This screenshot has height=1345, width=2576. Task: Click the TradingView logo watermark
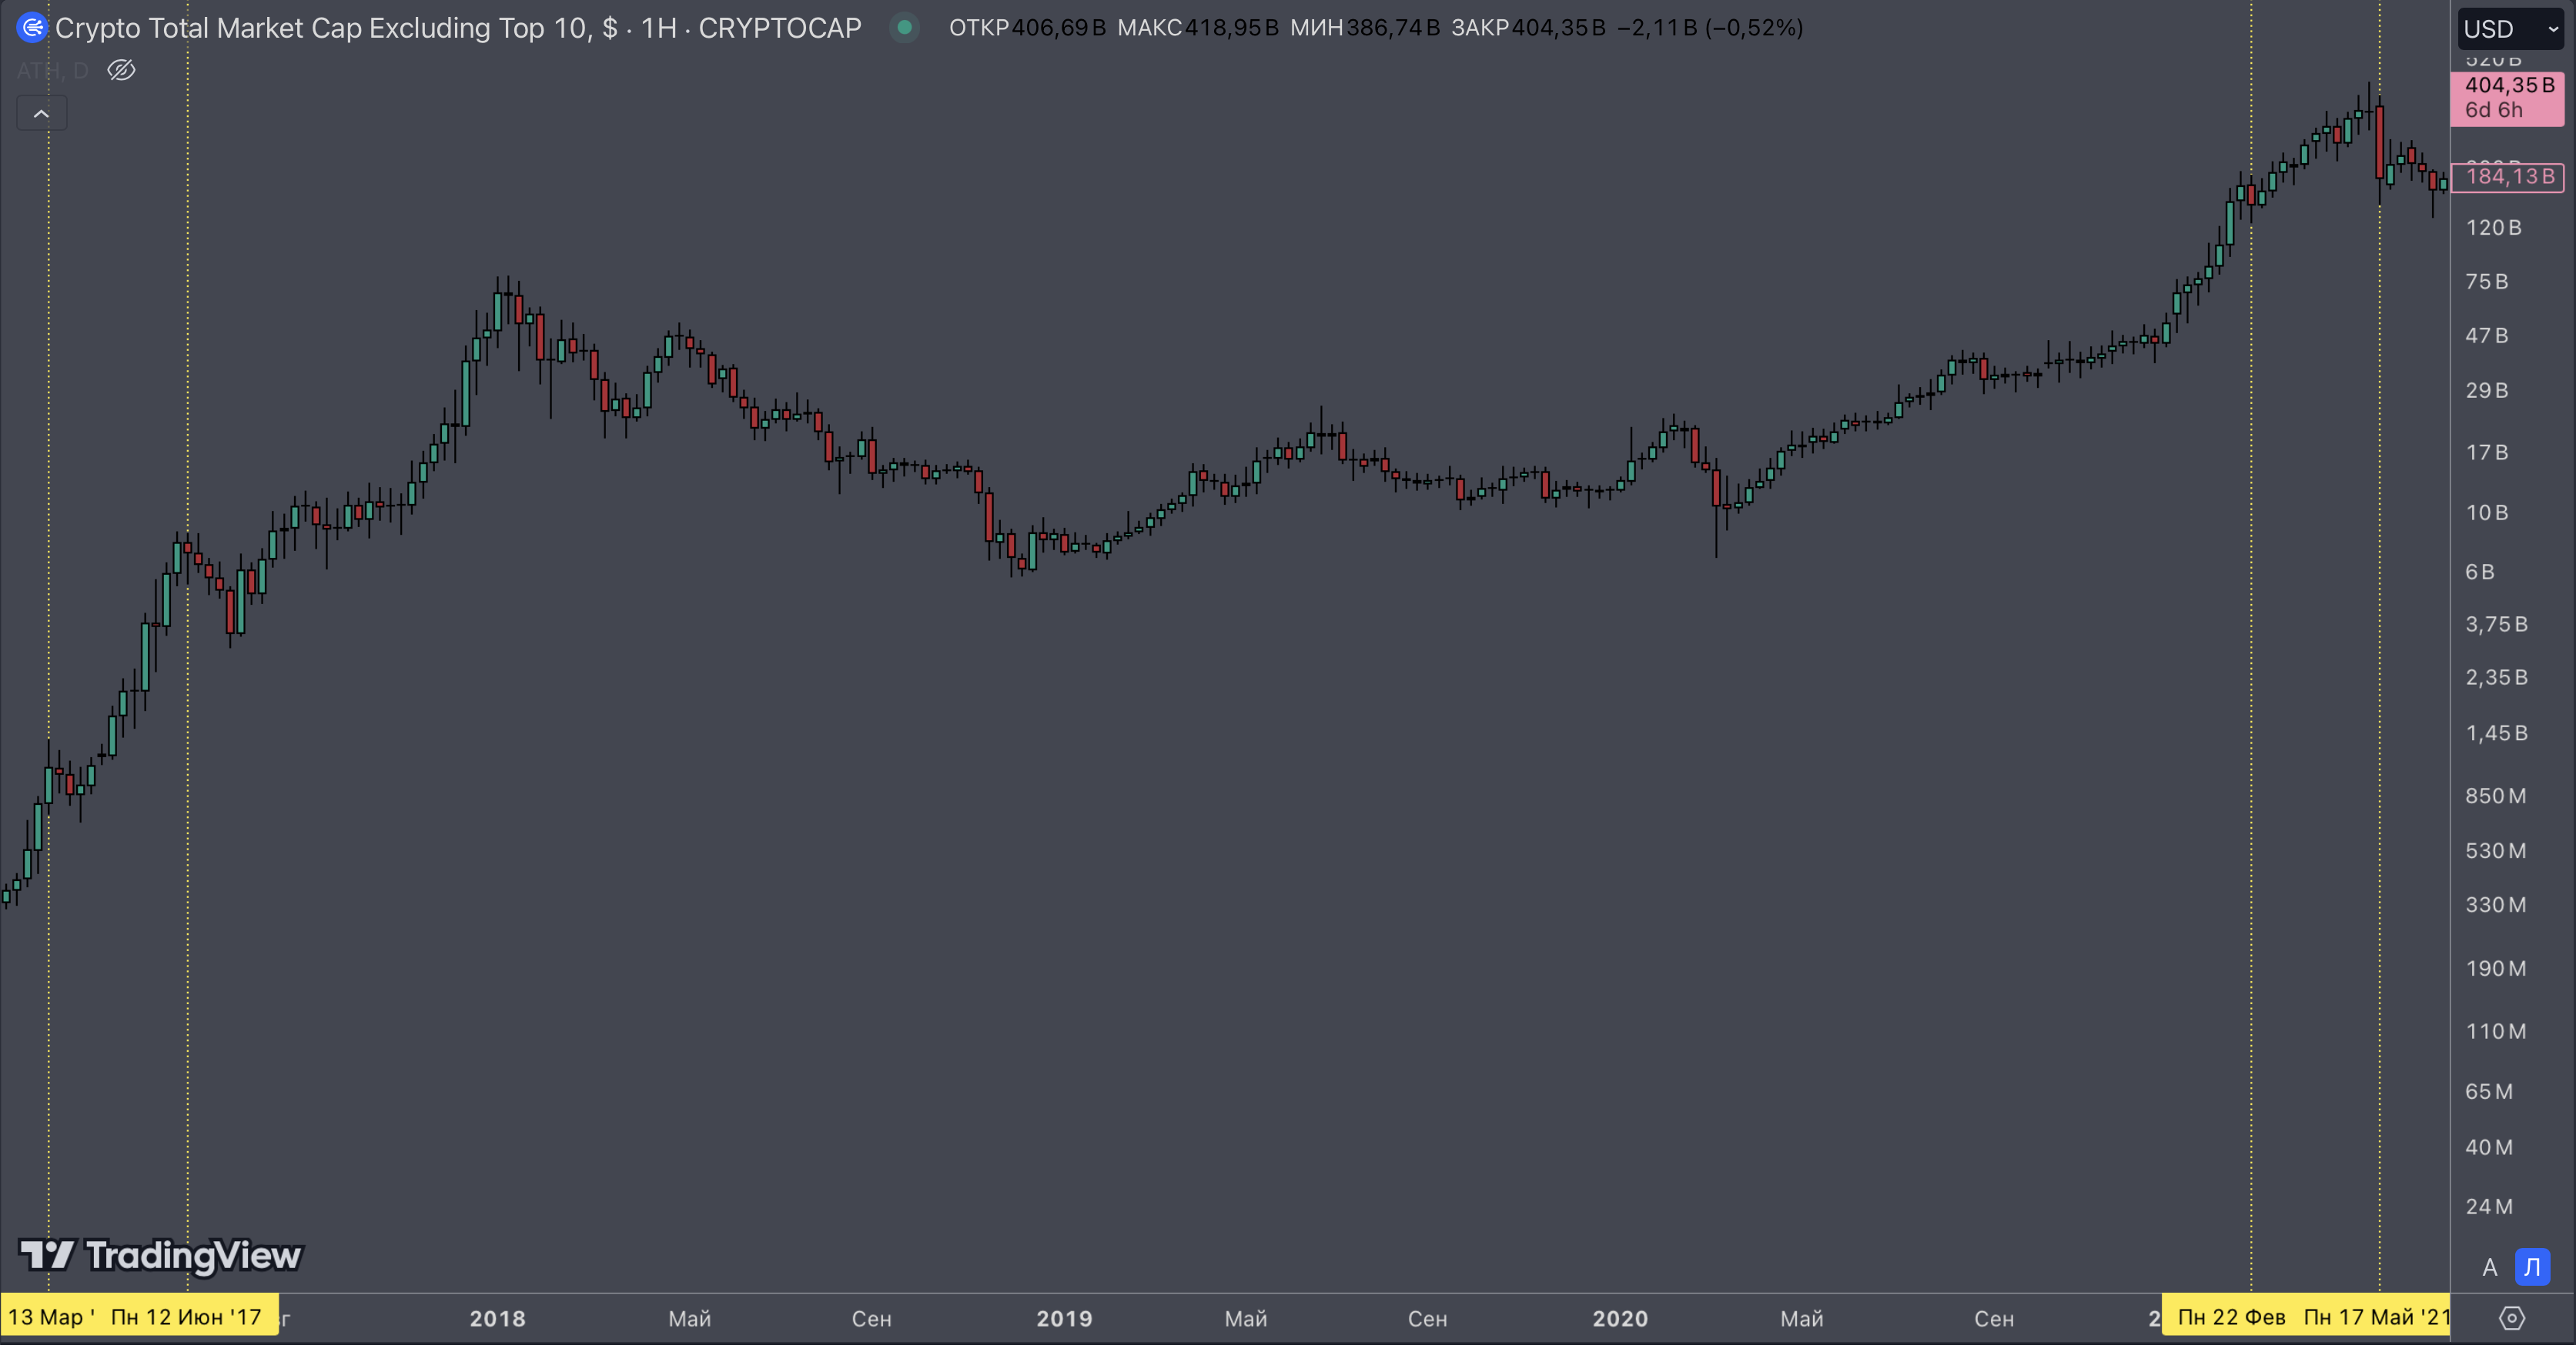pyautogui.click(x=160, y=1255)
